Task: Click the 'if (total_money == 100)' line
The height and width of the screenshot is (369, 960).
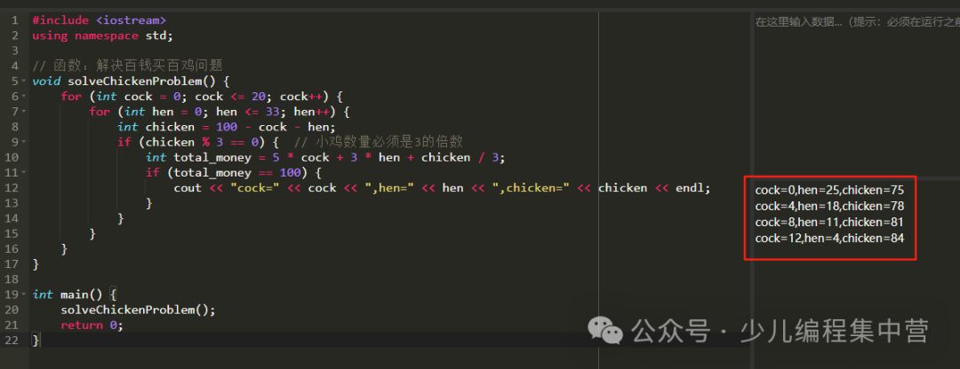Action: (233, 173)
